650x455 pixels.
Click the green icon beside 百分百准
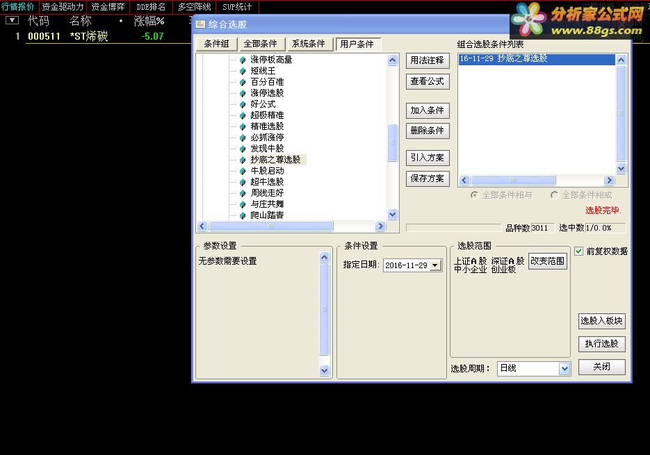[x=243, y=83]
